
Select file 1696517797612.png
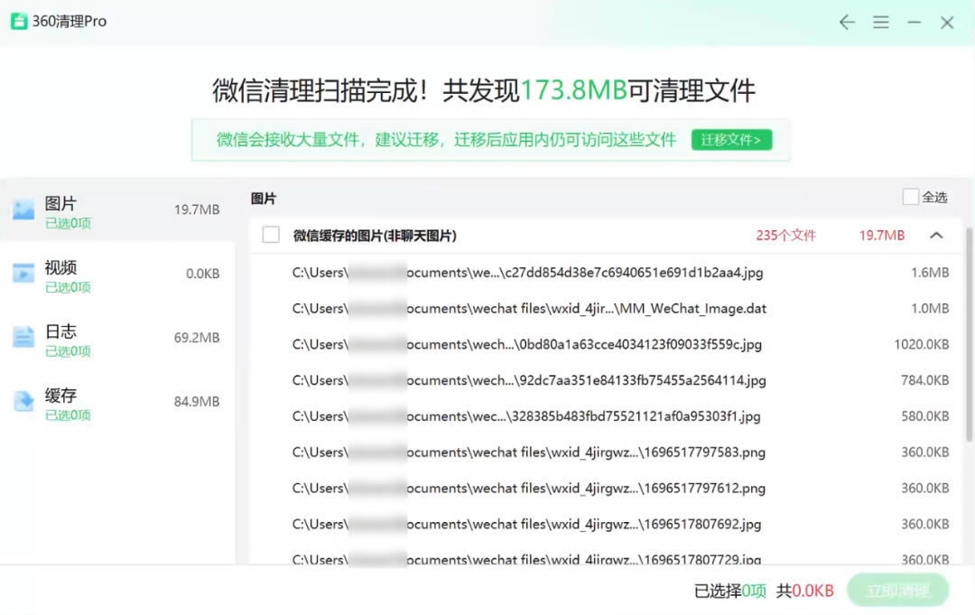(606, 489)
